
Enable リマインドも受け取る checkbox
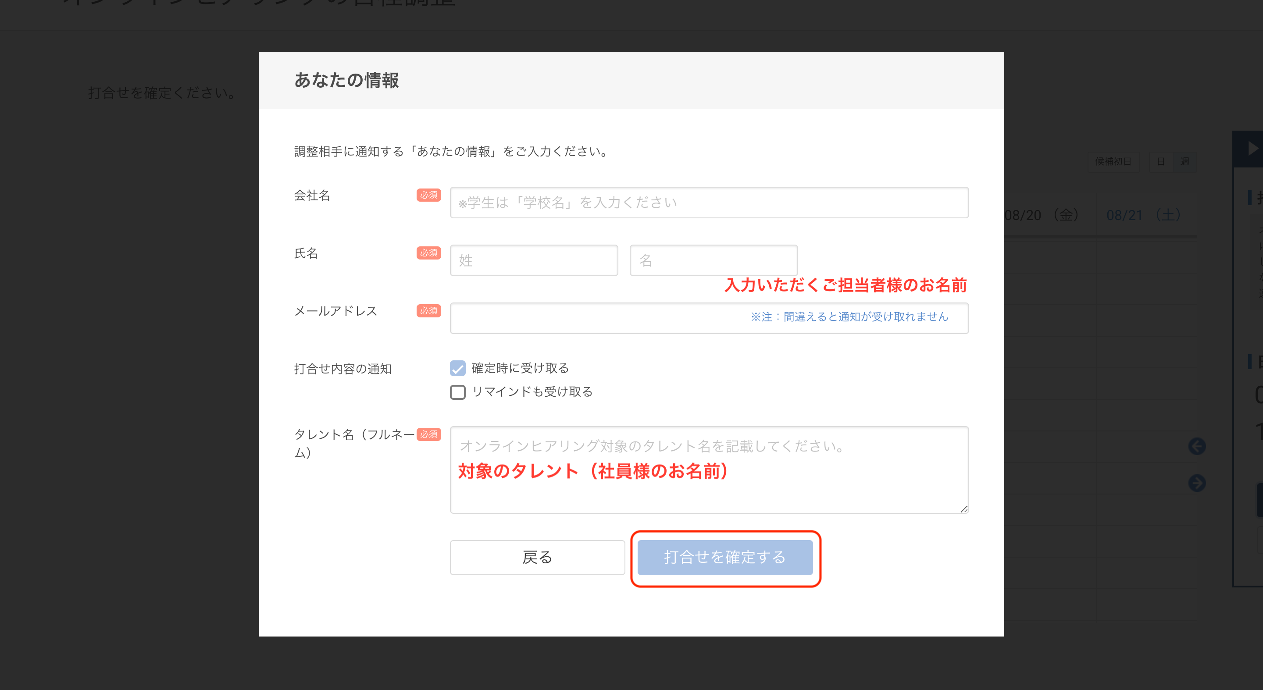click(x=457, y=392)
